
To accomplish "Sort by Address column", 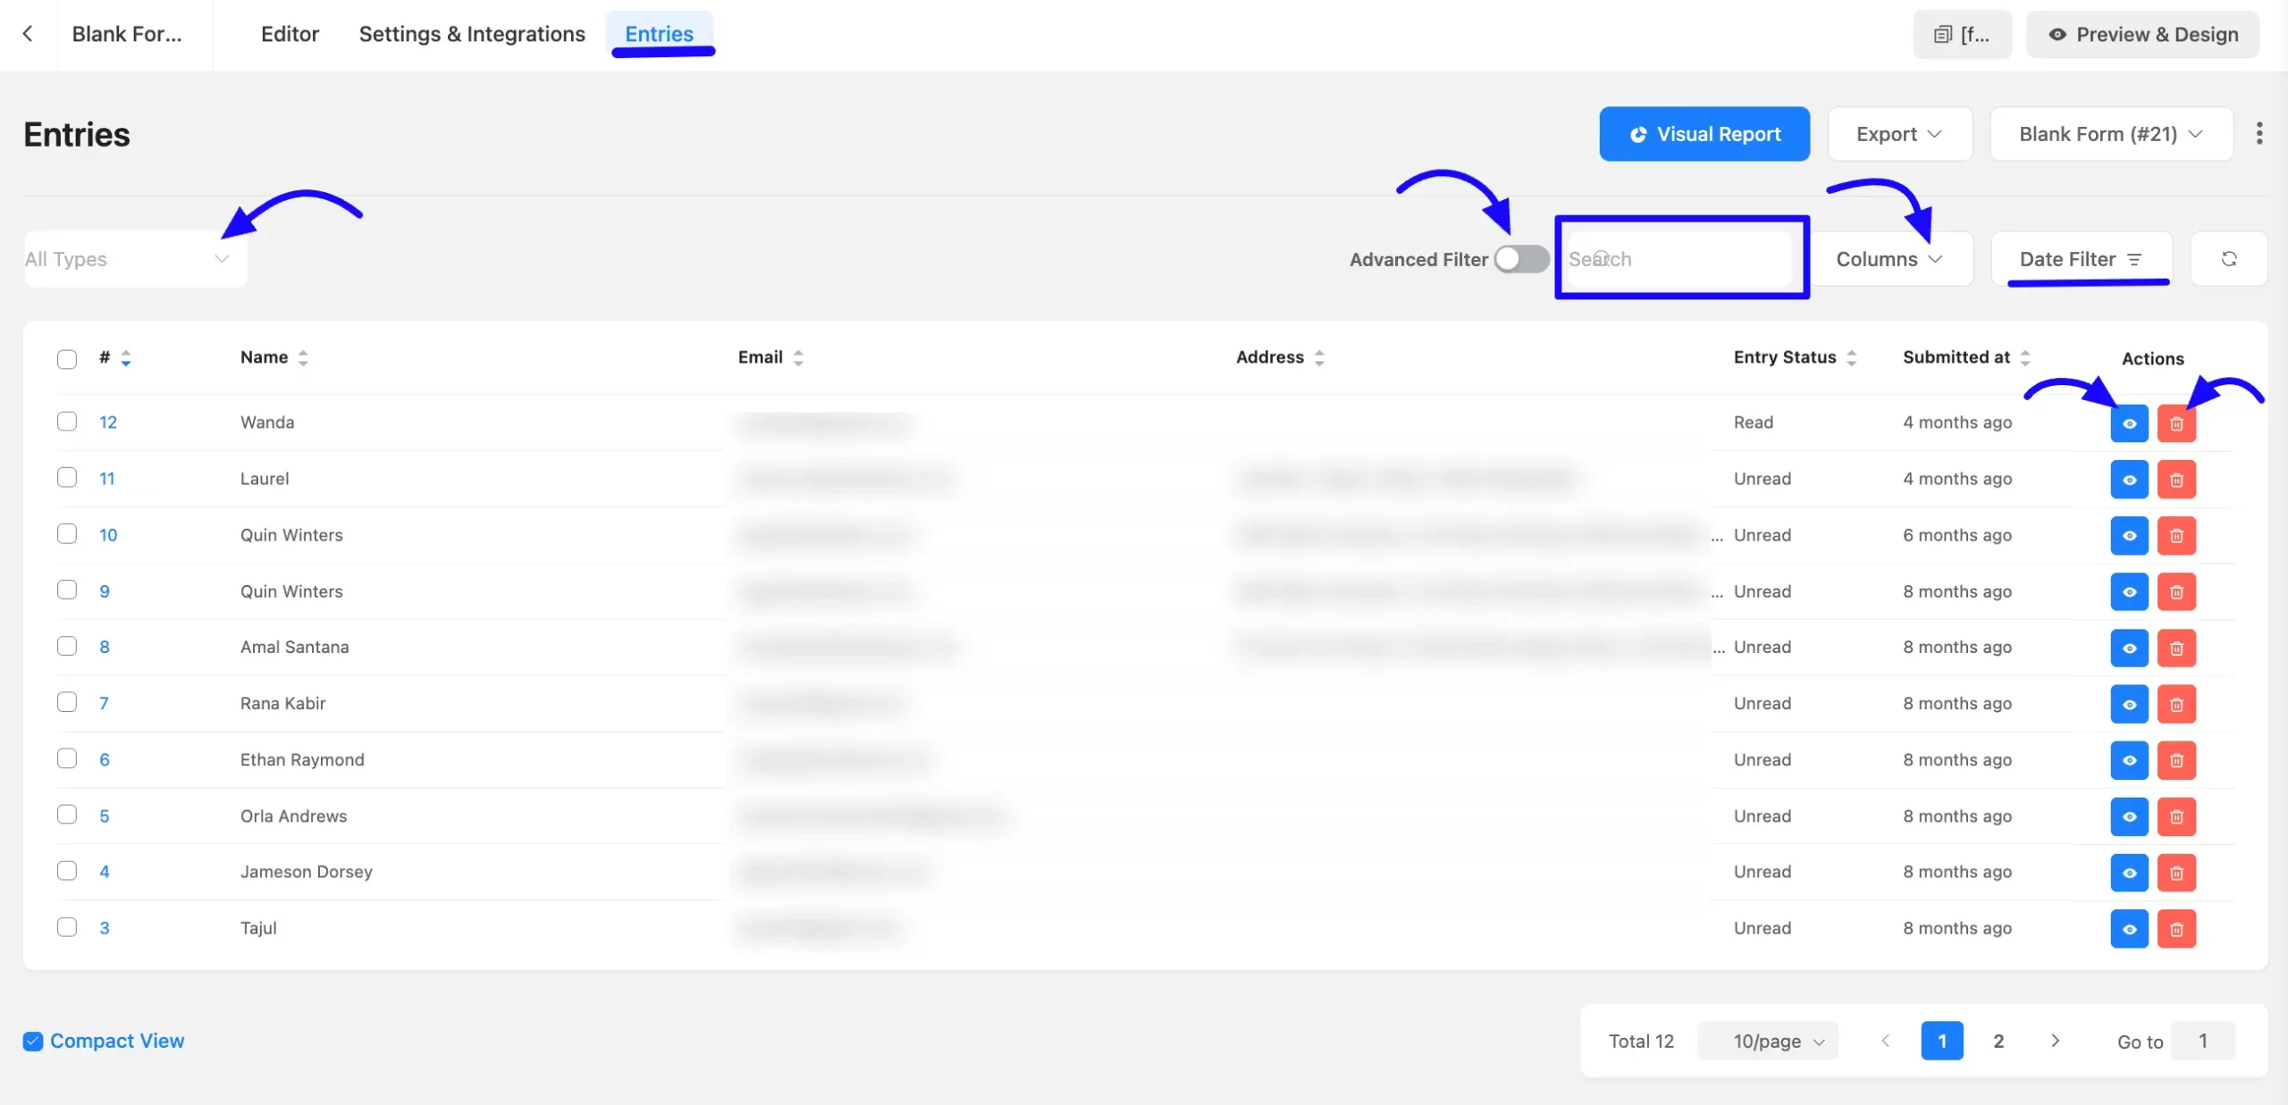I will point(1319,358).
